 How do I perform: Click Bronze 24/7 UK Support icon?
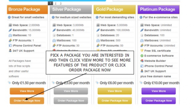click(10, 51)
